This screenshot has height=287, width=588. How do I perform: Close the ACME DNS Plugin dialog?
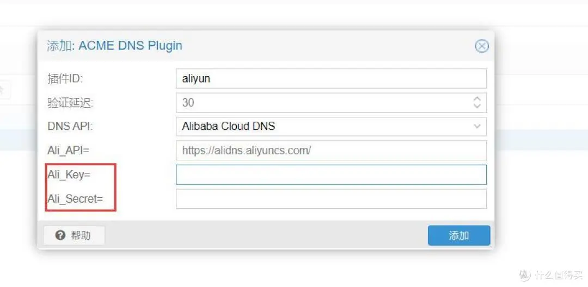point(481,46)
